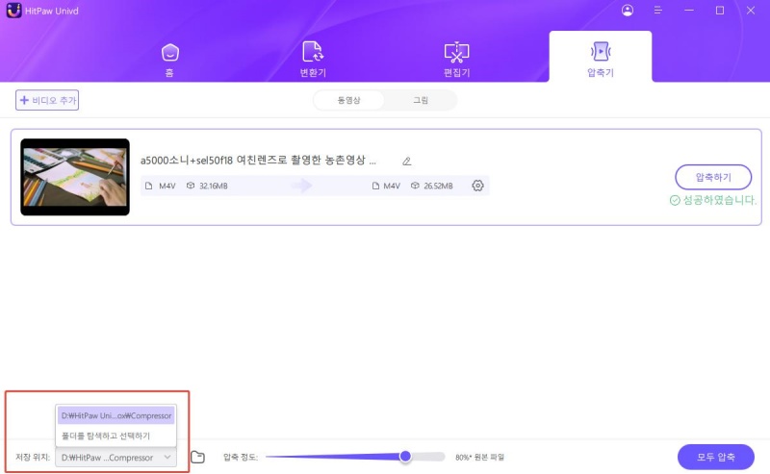This screenshot has width=770, height=474.
Task: Open compression settings gear icon
Action: point(477,186)
